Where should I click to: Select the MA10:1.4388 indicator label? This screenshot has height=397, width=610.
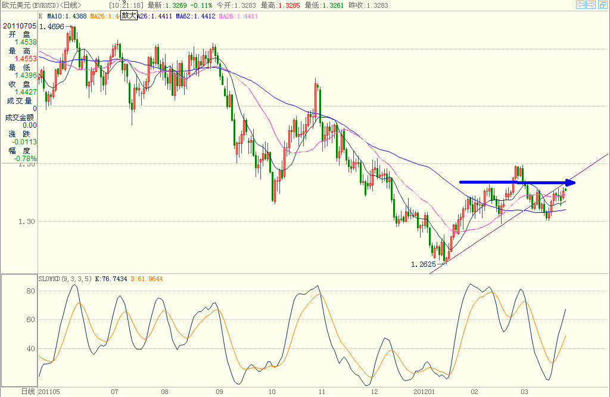(x=67, y=16)
